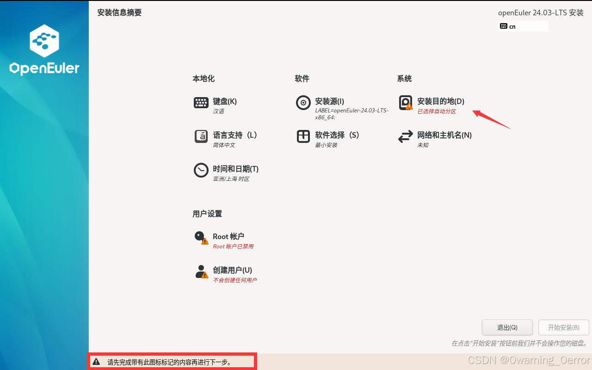592x370 pixels.
Task: Open the cn keyboard layout selector
Action: point(523,26)
